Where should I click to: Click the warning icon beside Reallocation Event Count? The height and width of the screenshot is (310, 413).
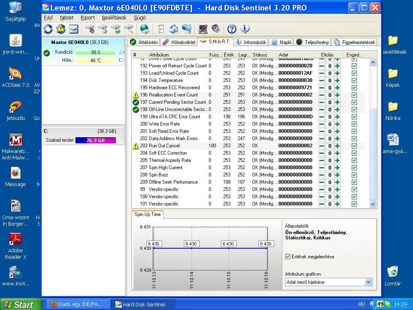(136, 95)
